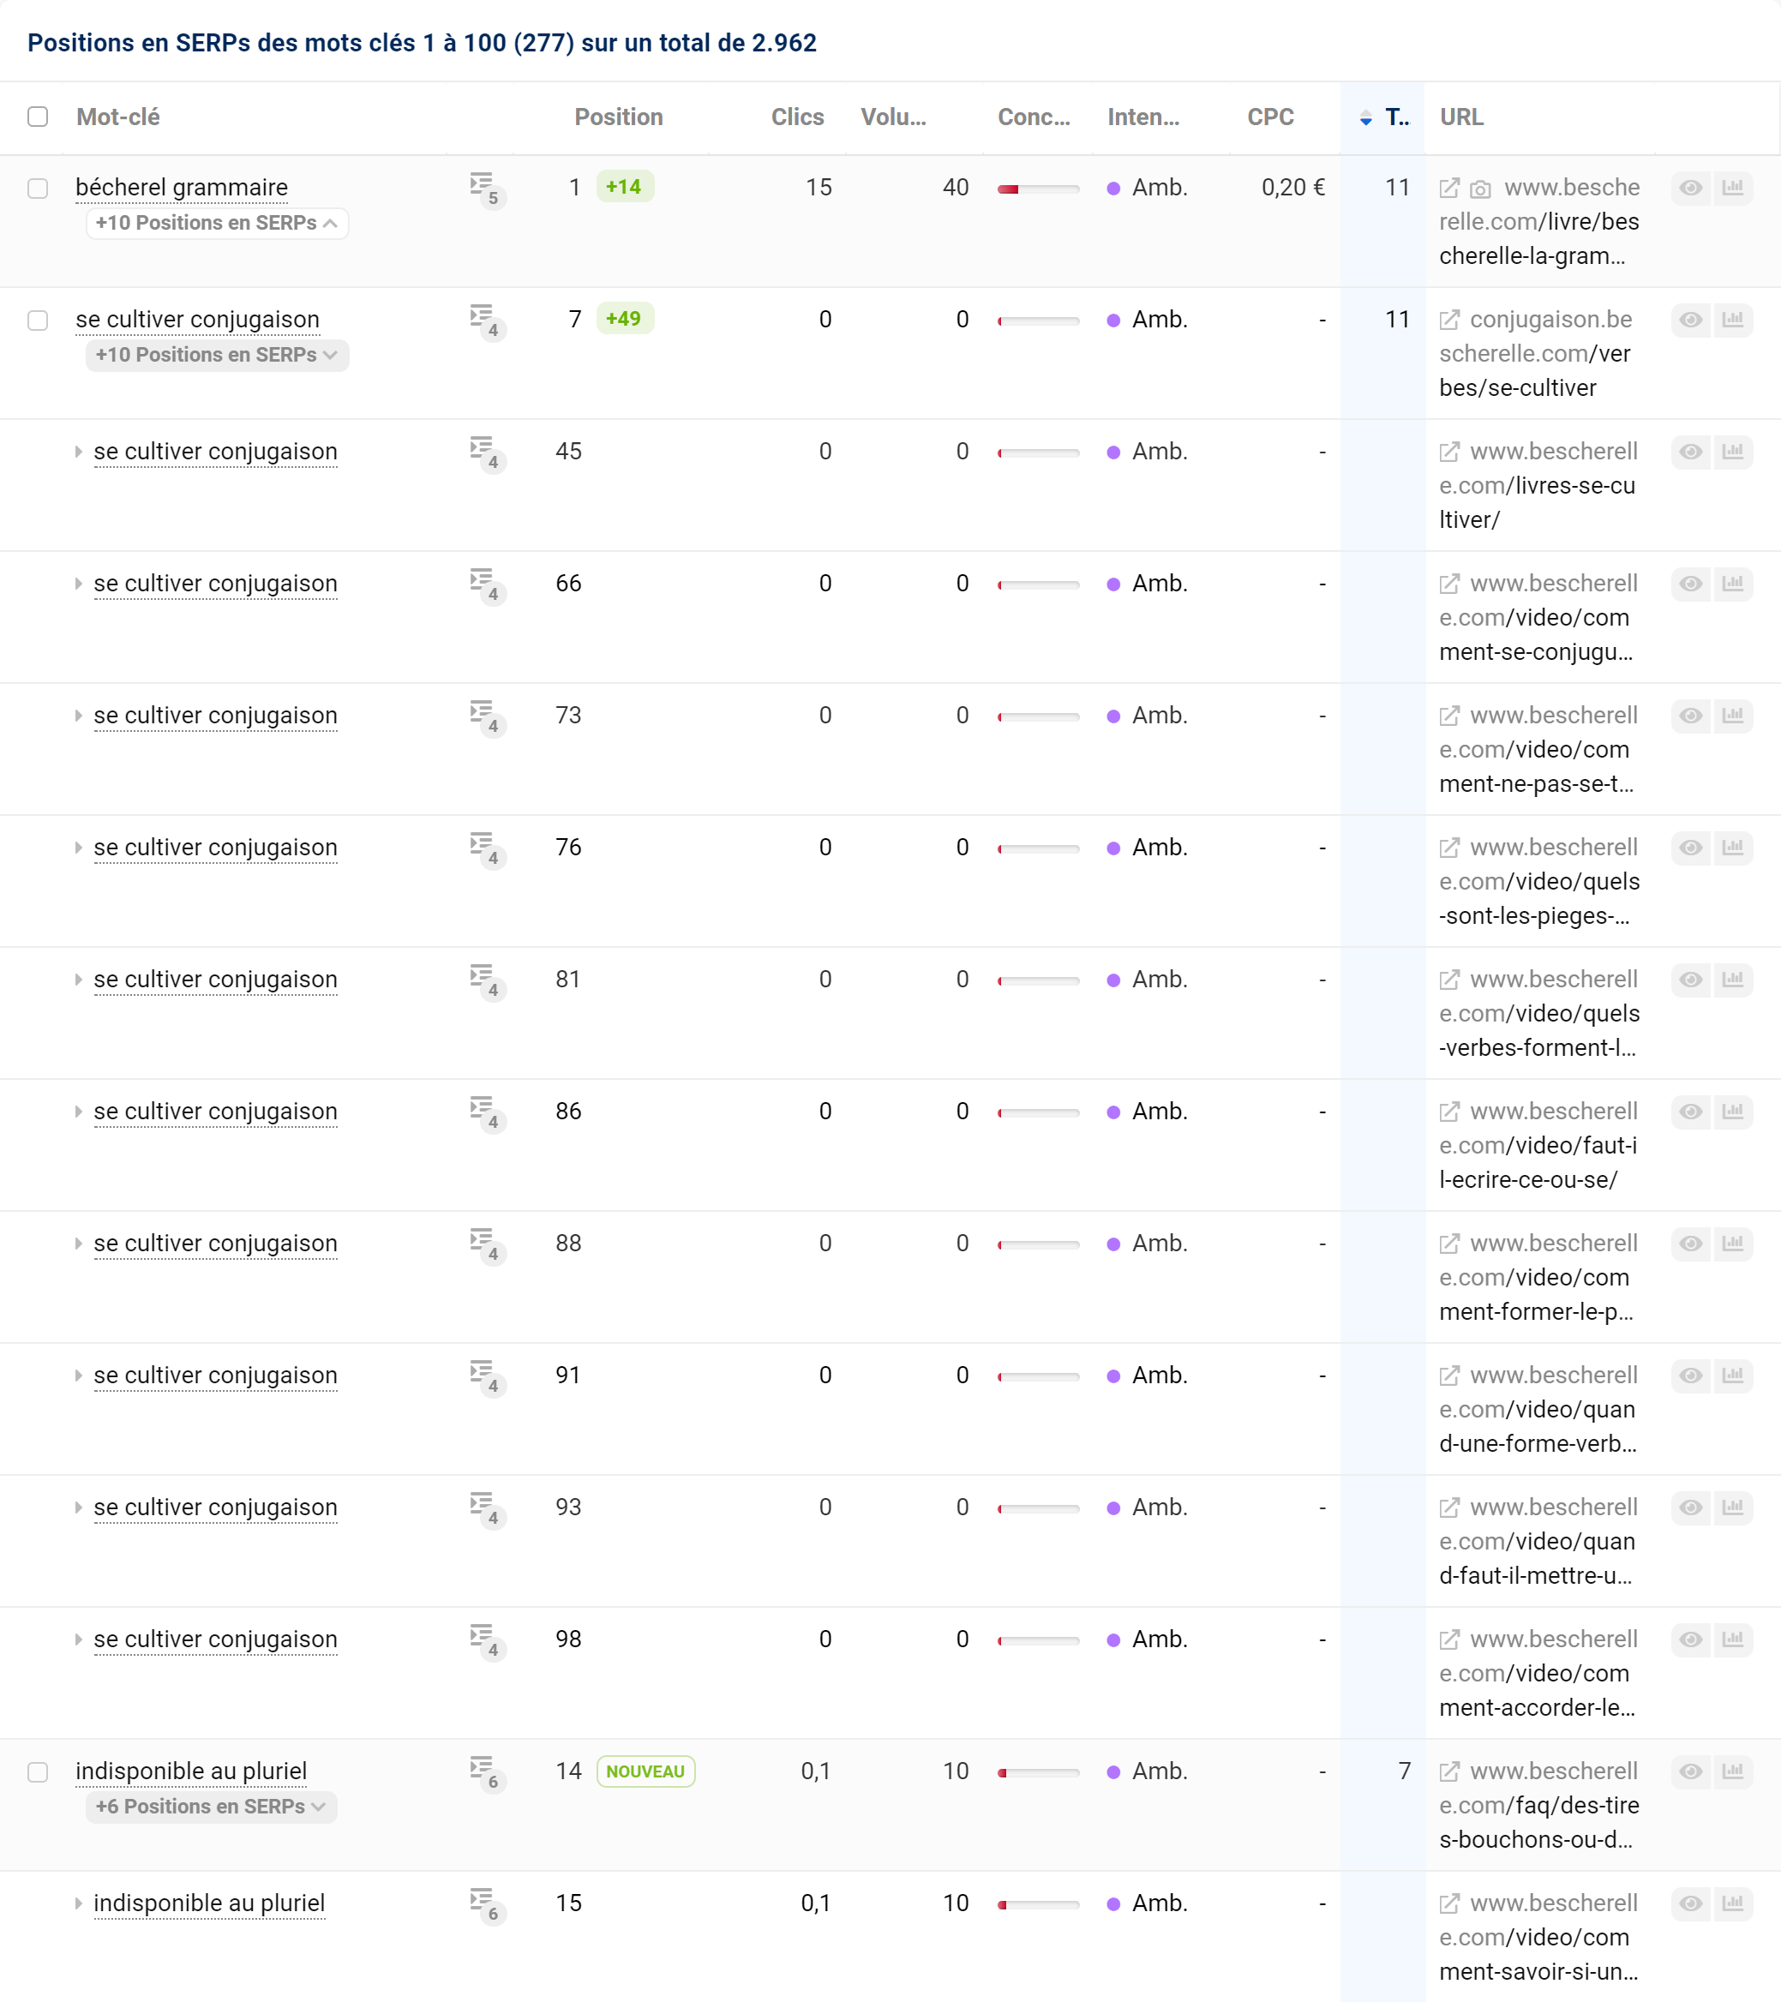Image resolution: width=1781 pixels, height=2002 pixels.
Task: Click the NOUVEAU badge
Action: tap(645, 1771)
